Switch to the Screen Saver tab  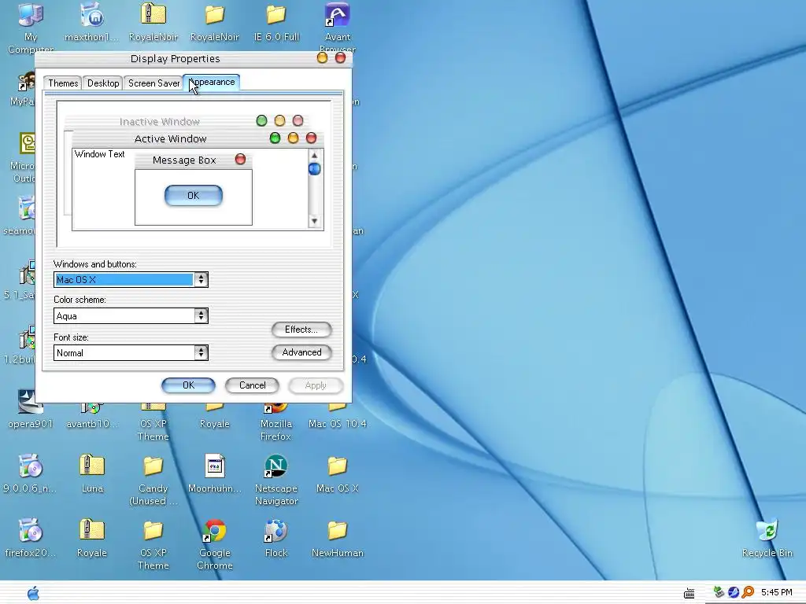[x=153, y=83]
